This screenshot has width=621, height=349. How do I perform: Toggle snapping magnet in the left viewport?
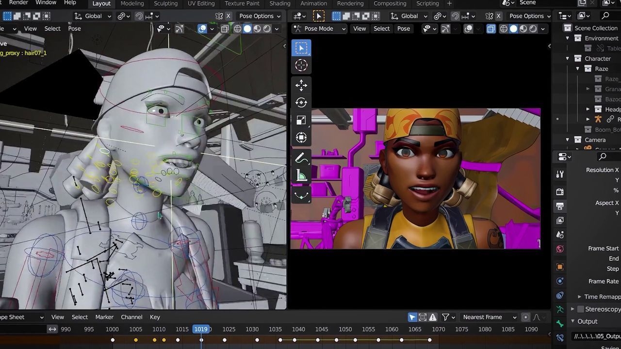click(139, 16)
